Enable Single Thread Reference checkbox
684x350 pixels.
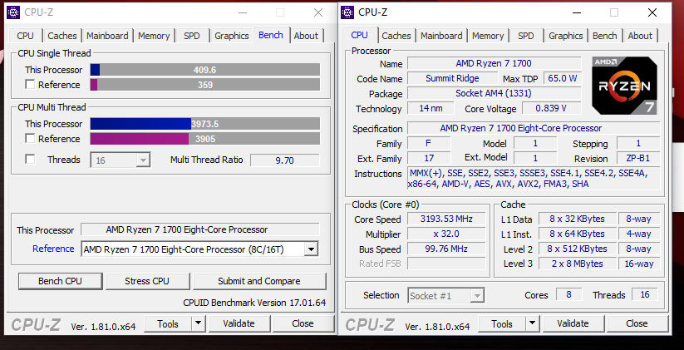[x=30, y=85]
